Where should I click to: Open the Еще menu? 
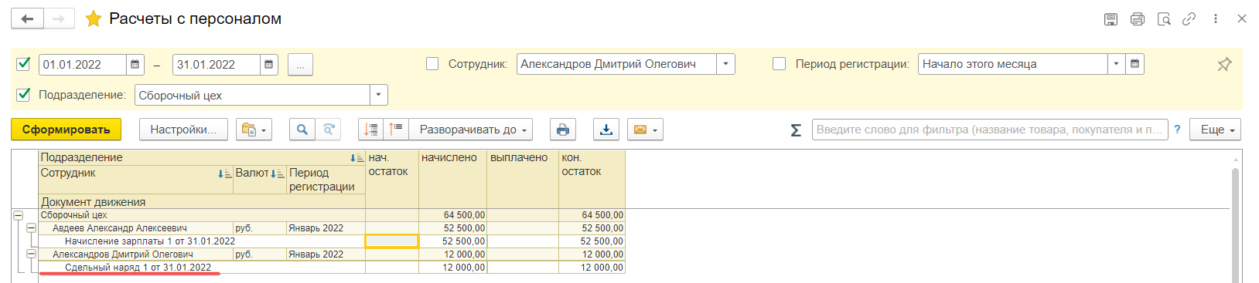pyautogui.click(x=1216, y=130)
